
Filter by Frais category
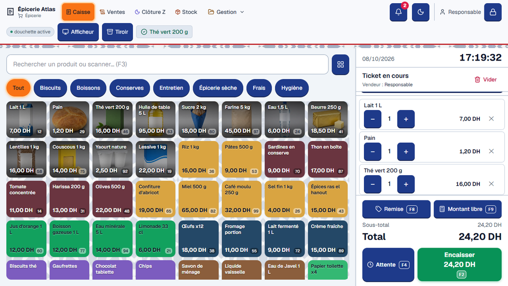(259, 88)
